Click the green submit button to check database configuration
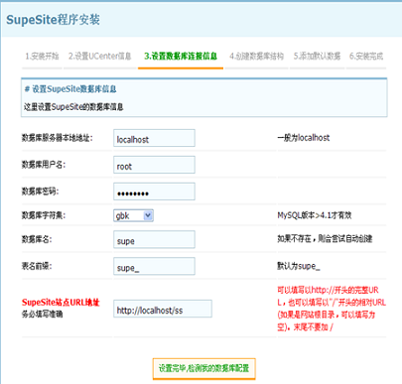 [203, 368]
